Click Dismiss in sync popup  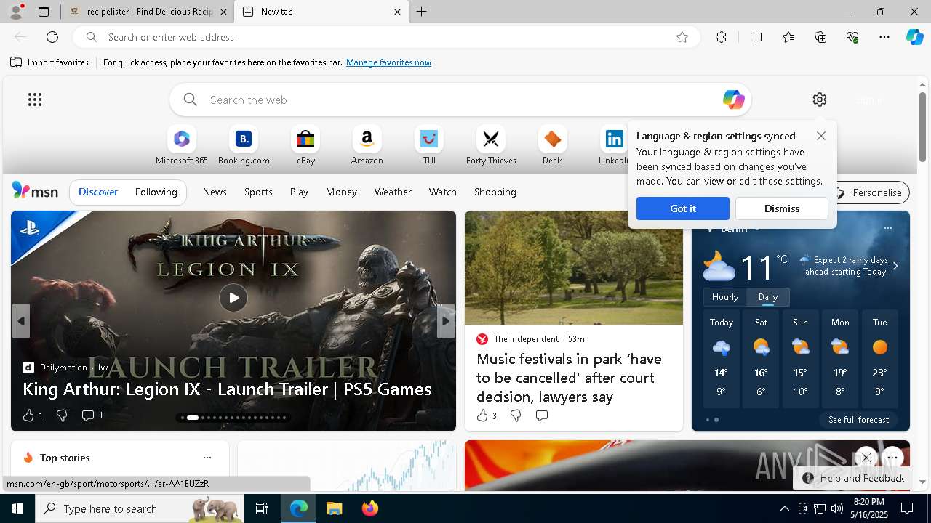[782, 208]
